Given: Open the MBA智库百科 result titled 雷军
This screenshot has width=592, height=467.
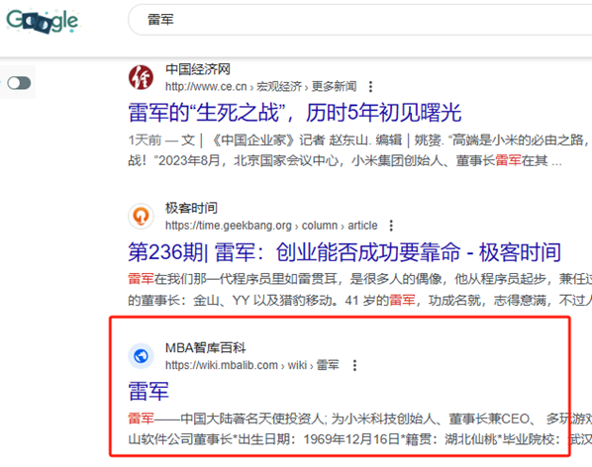Looking at the screenshot, I should tap(148, 391).
